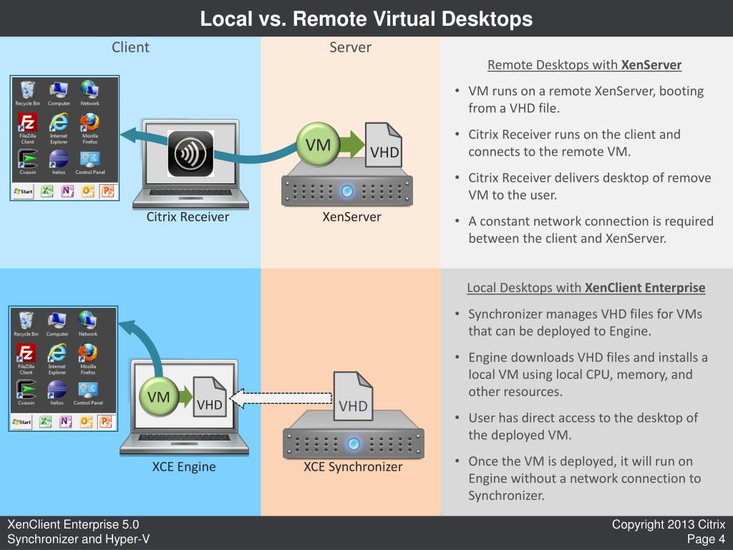Open OneNote from Citrix Receiver desktop taskbar

67,190
